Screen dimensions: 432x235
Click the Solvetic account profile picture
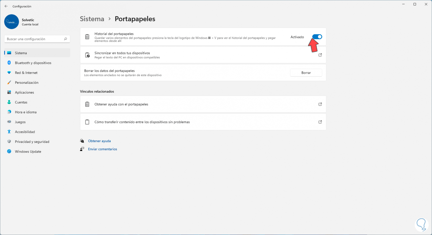pyautogui.click(x=12, y=22)
